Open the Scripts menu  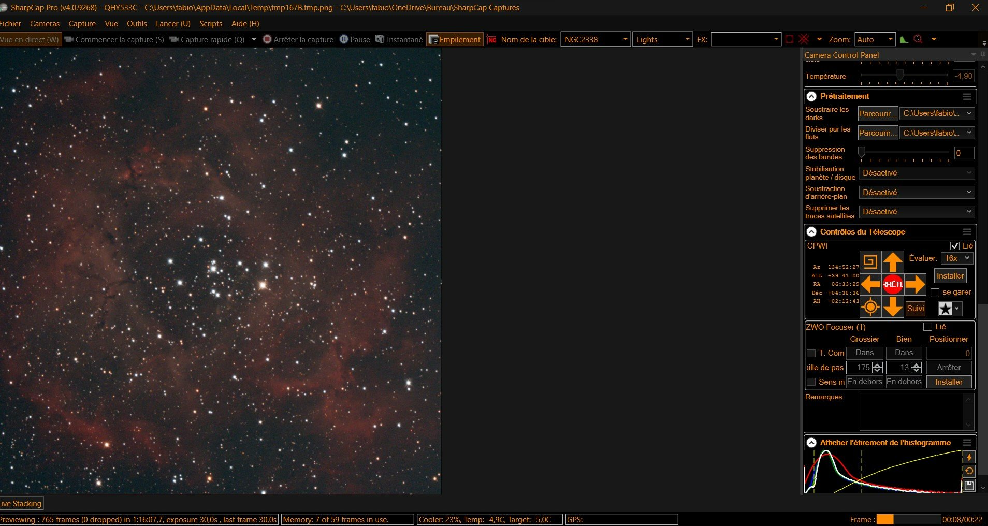(211, 24)
